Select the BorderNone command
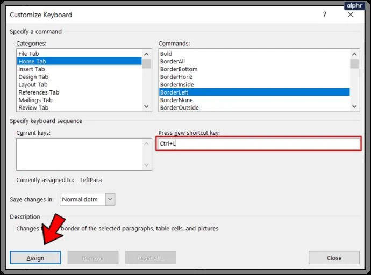Image resolution: width=371 pixels, height=275 pixels. click(x=254, y=100)
